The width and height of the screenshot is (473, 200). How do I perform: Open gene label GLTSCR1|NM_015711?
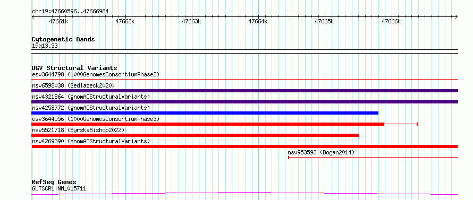[59, 189]
